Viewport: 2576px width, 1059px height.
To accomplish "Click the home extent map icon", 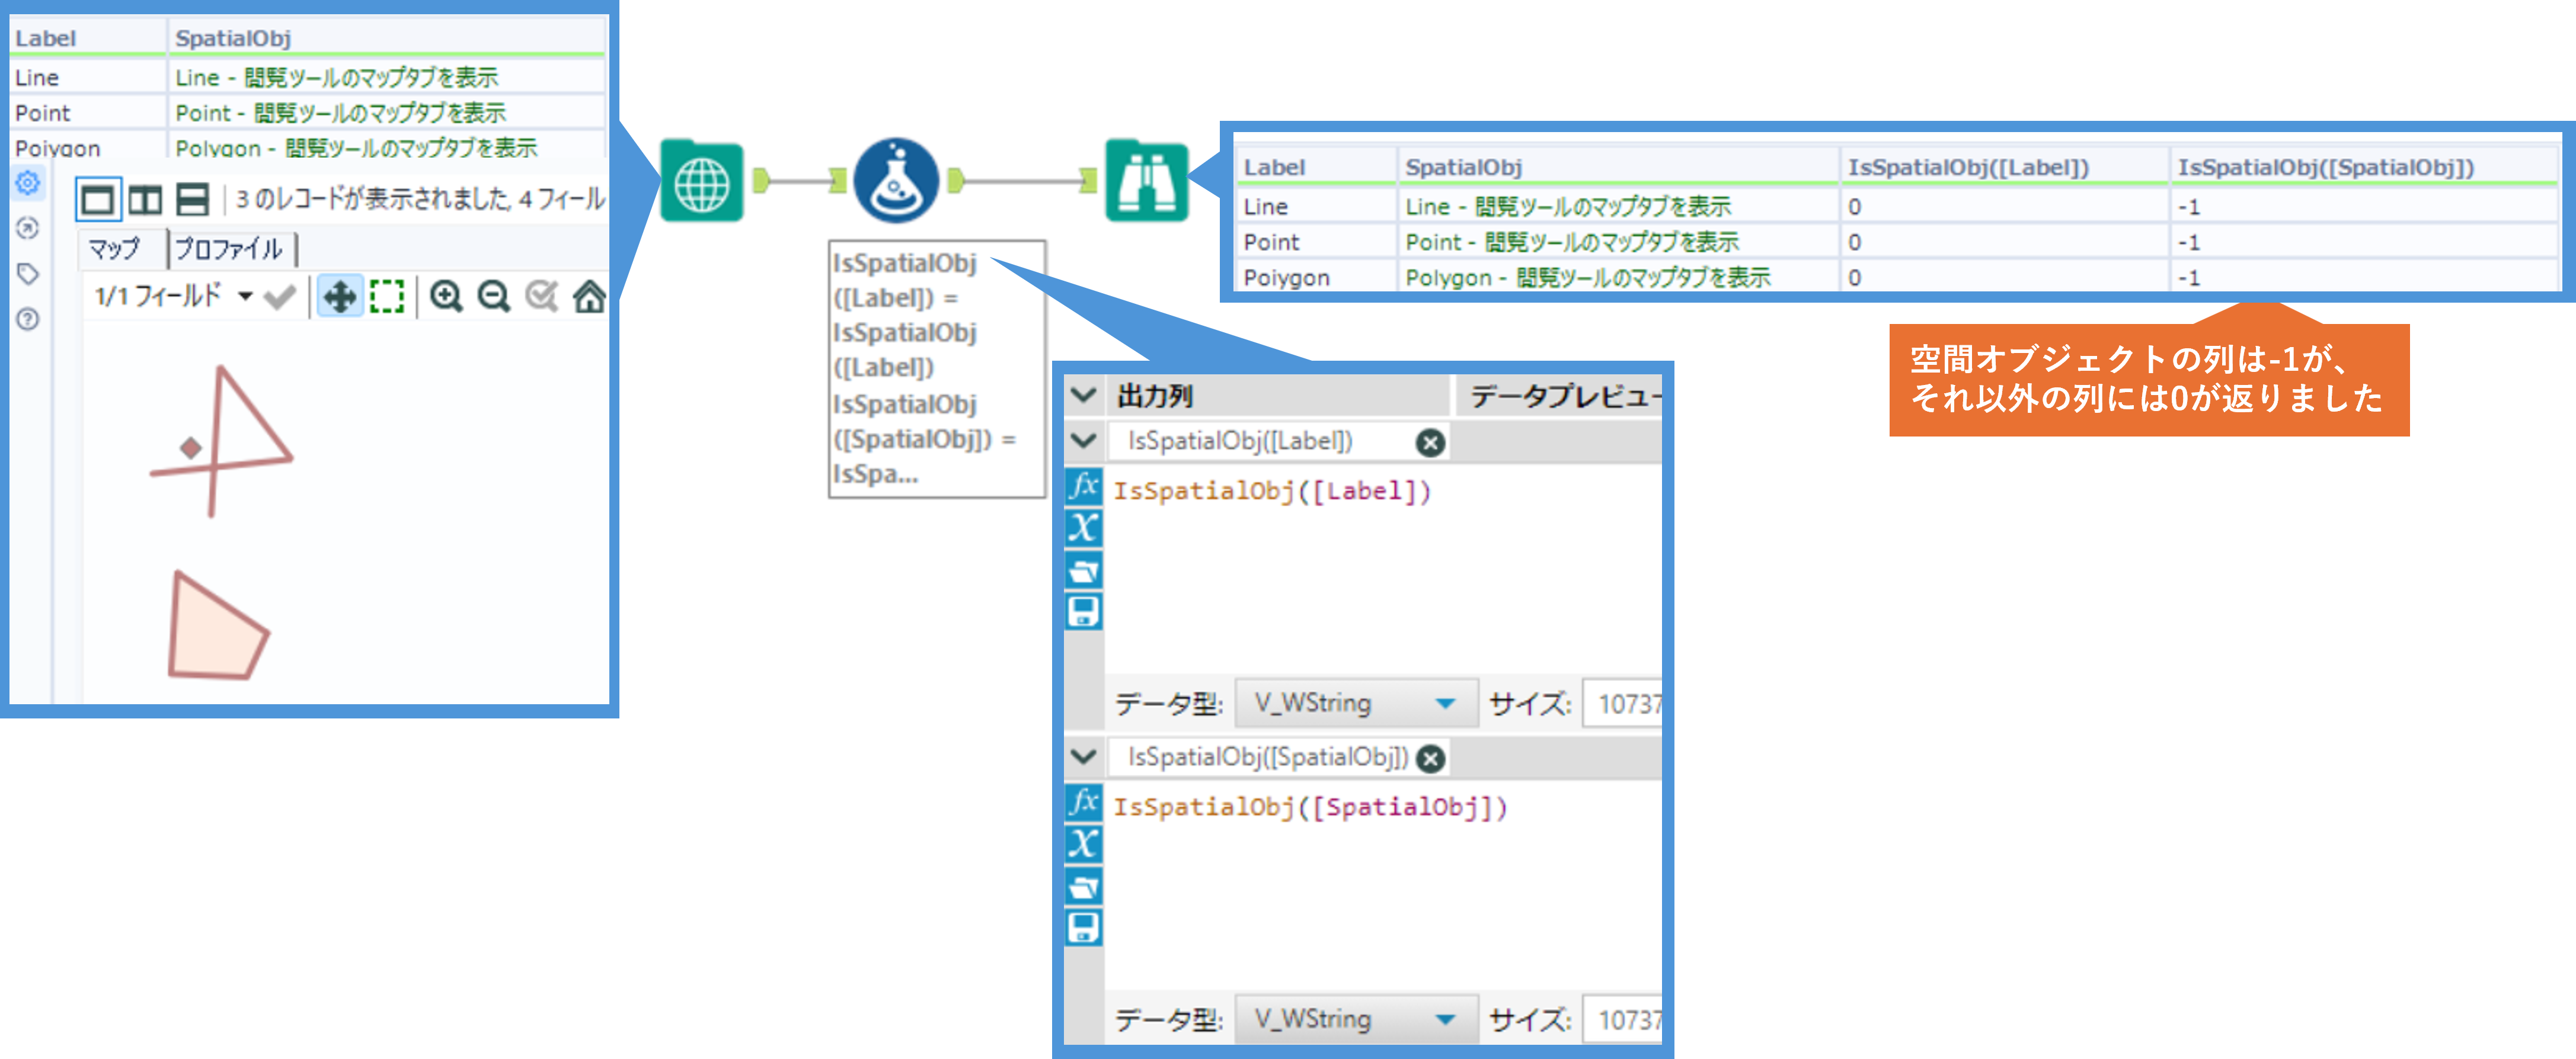I will (x=589, y=297).
